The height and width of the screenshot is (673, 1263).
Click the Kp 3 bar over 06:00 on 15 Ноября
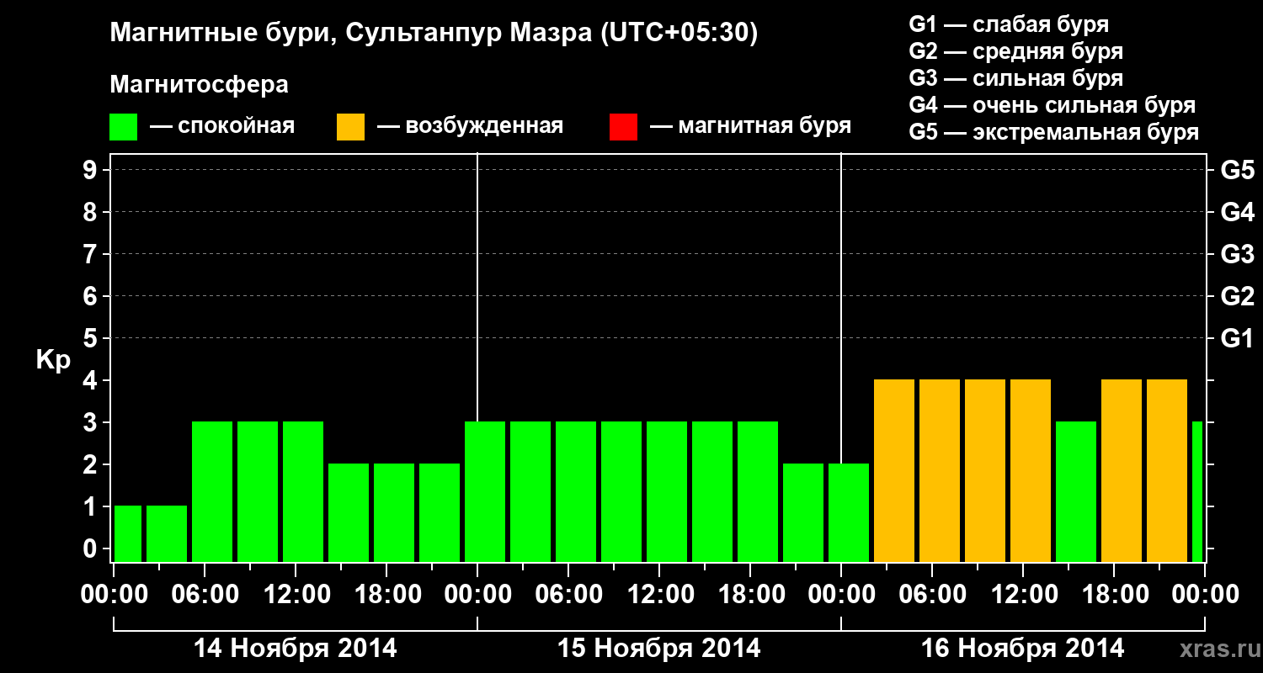tap(576, 491)
